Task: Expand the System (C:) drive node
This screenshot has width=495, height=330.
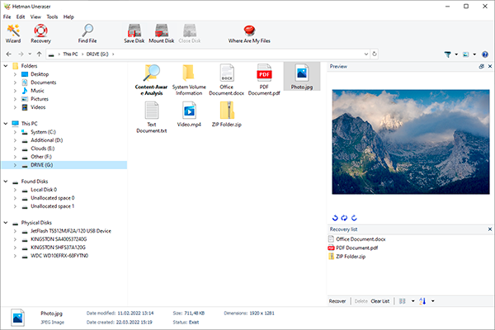Action: click(x=15, y=132)
